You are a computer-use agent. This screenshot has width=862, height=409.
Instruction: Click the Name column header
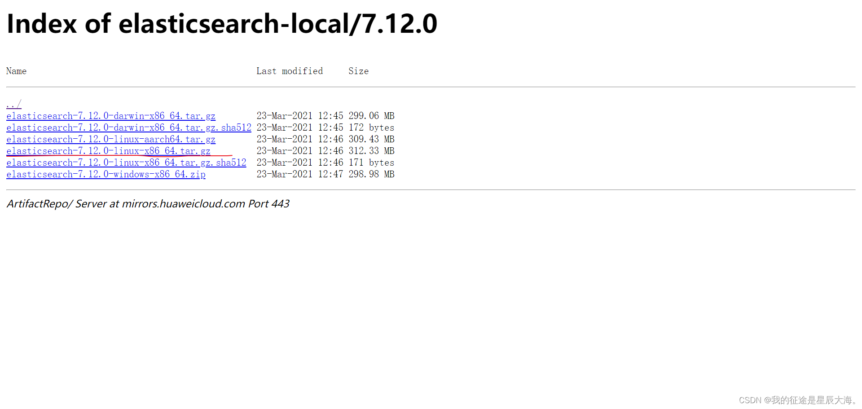[16, 71]
